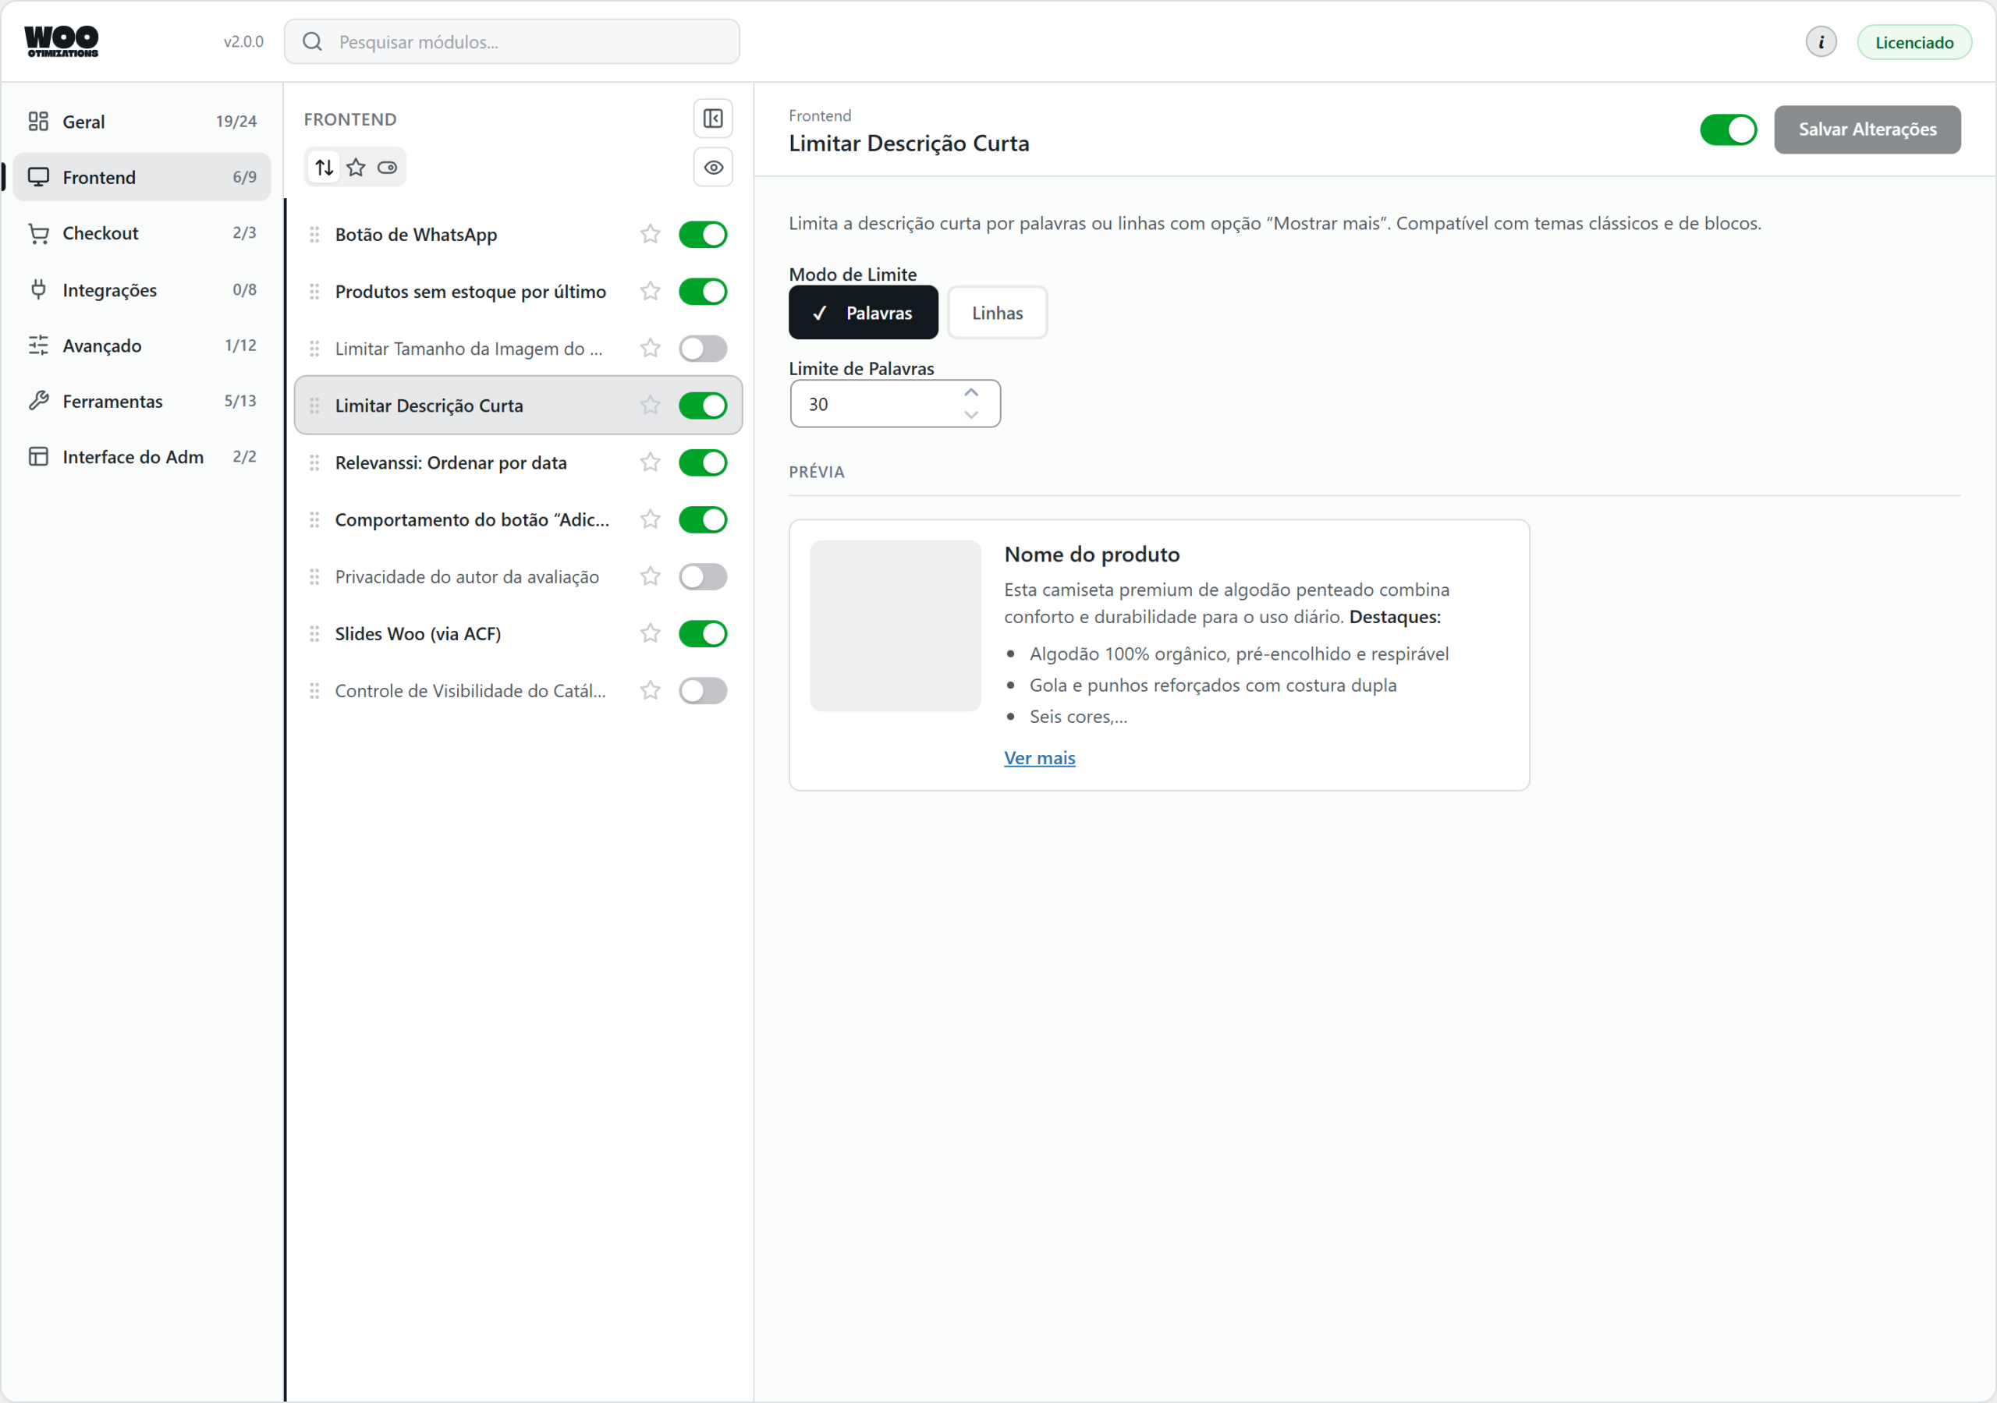Select Linhas limit mode

pyautogui.click(x=997, y=314)
